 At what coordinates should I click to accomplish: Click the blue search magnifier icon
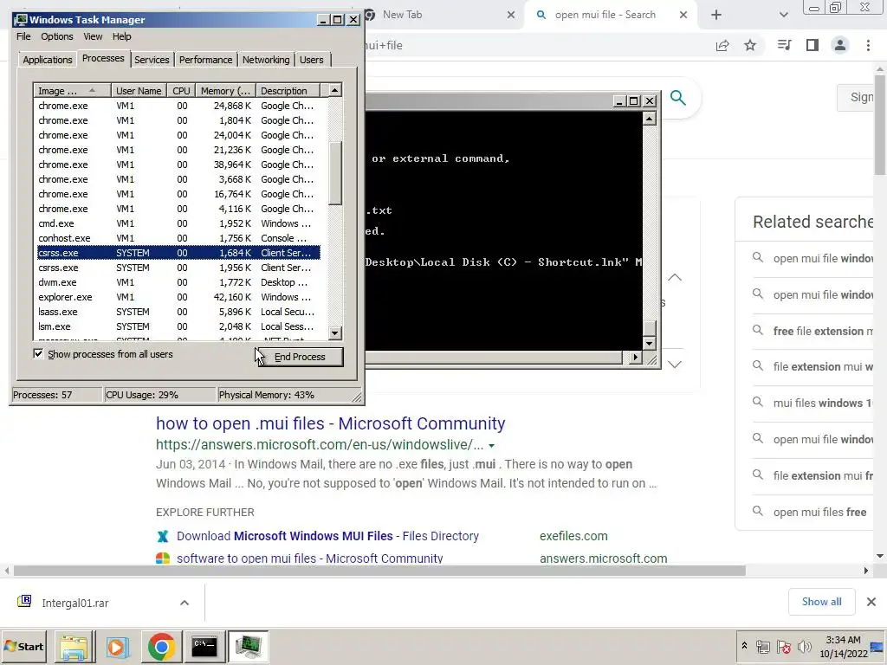point(677,98)
